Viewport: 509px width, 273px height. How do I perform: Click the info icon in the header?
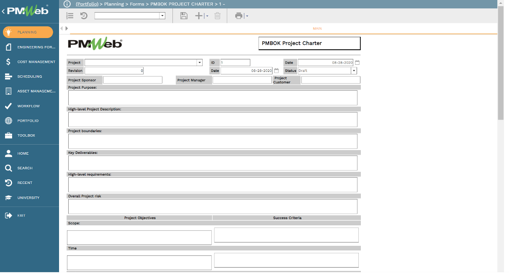click(67, 4)
